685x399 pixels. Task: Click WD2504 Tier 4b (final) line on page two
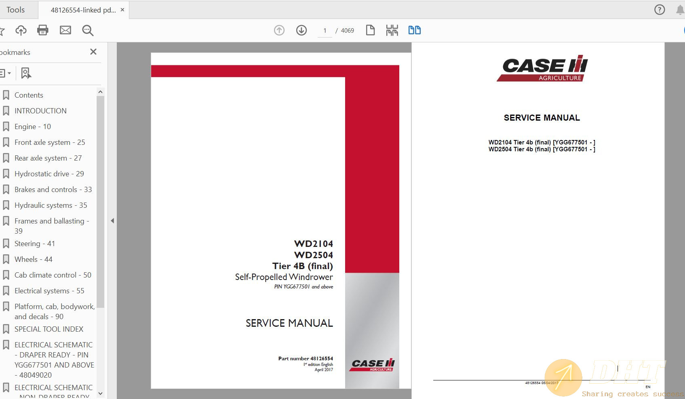542,149
